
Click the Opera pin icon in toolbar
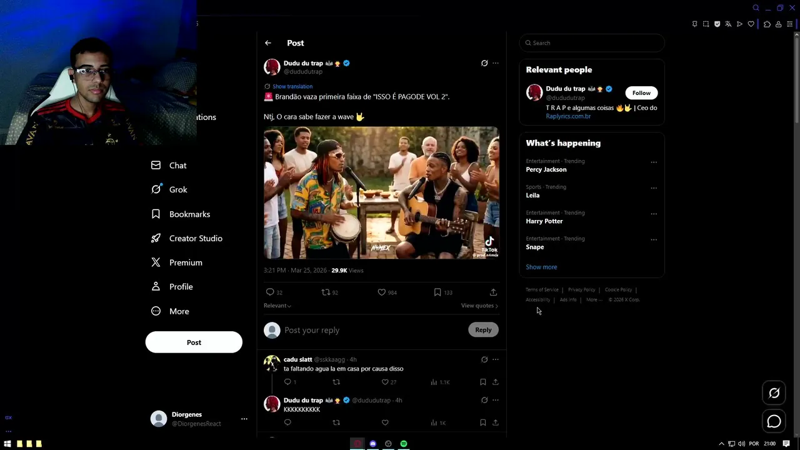[x=694, y=24]
